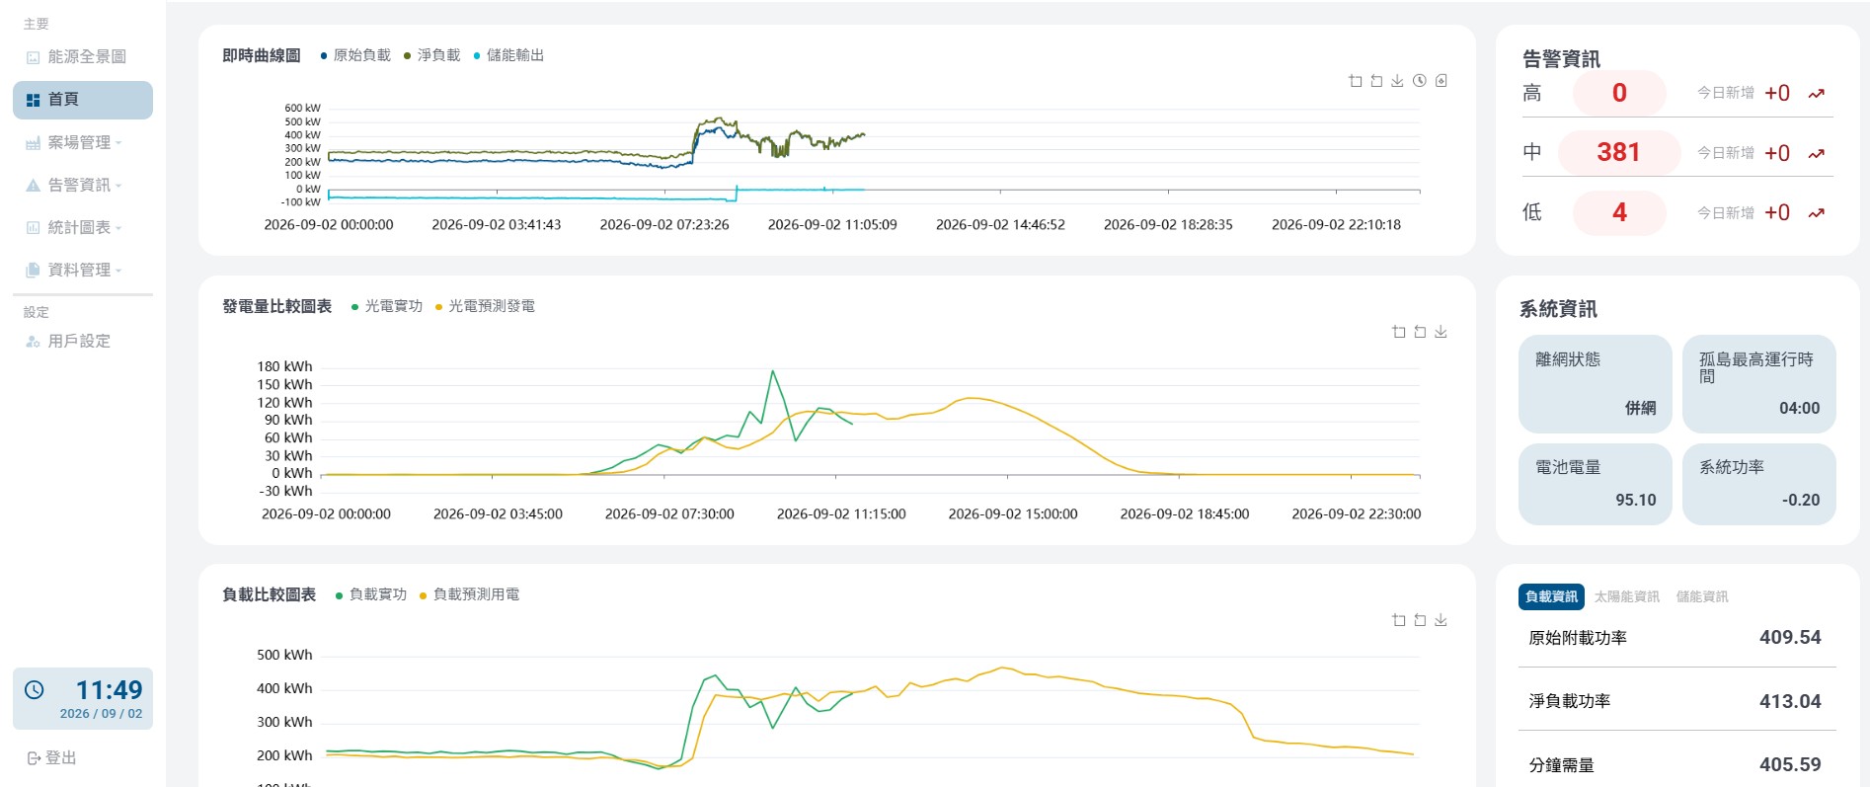The width and height of the screenshot is (1870, 787).
Task: Click the 發電量比較圖表 chart title
Action: (277, 306)
